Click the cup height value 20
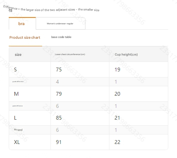This screenshot has width=177, height=158. 117,94
